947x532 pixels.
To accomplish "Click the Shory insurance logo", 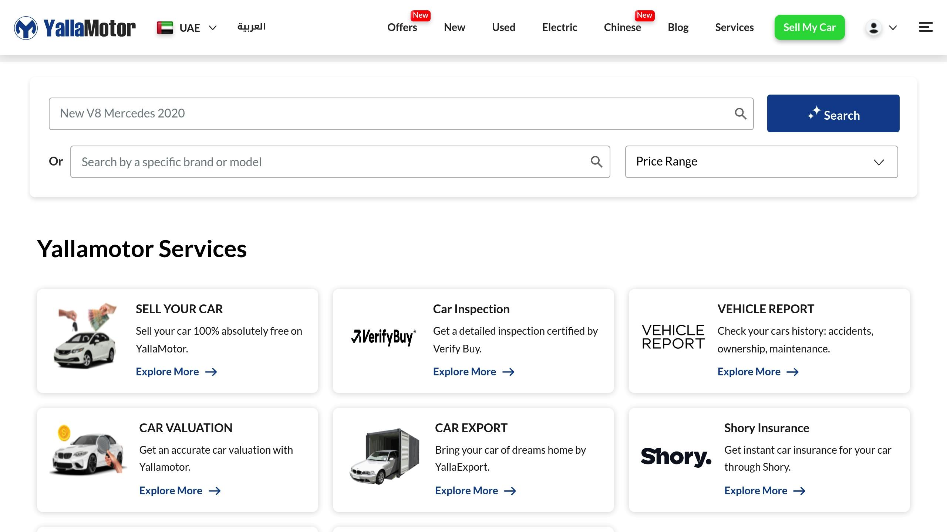I will (x=676, y=457).
